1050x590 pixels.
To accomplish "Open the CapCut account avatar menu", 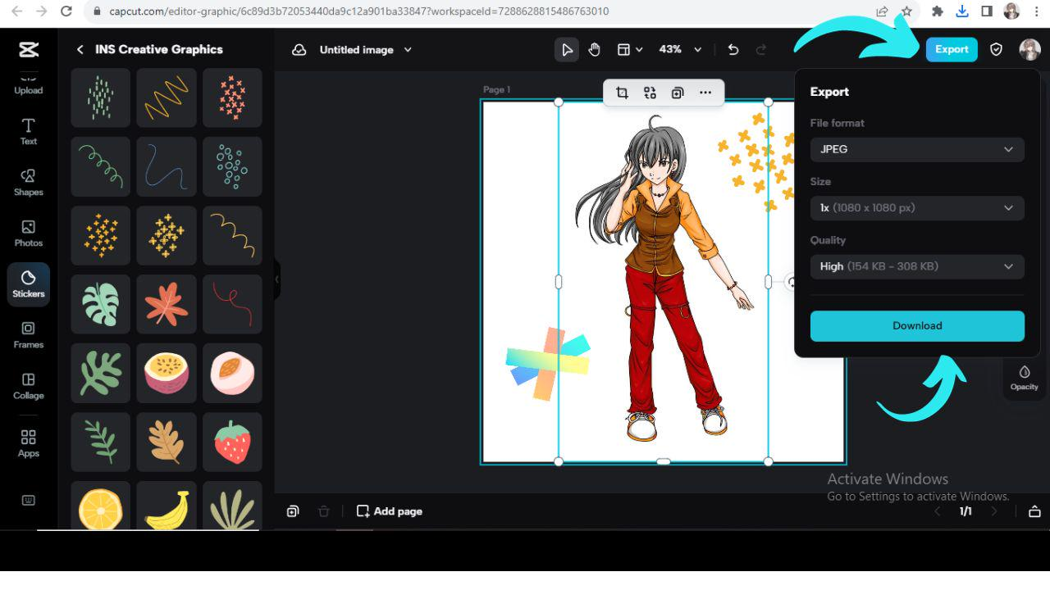I will (1029, 50).
